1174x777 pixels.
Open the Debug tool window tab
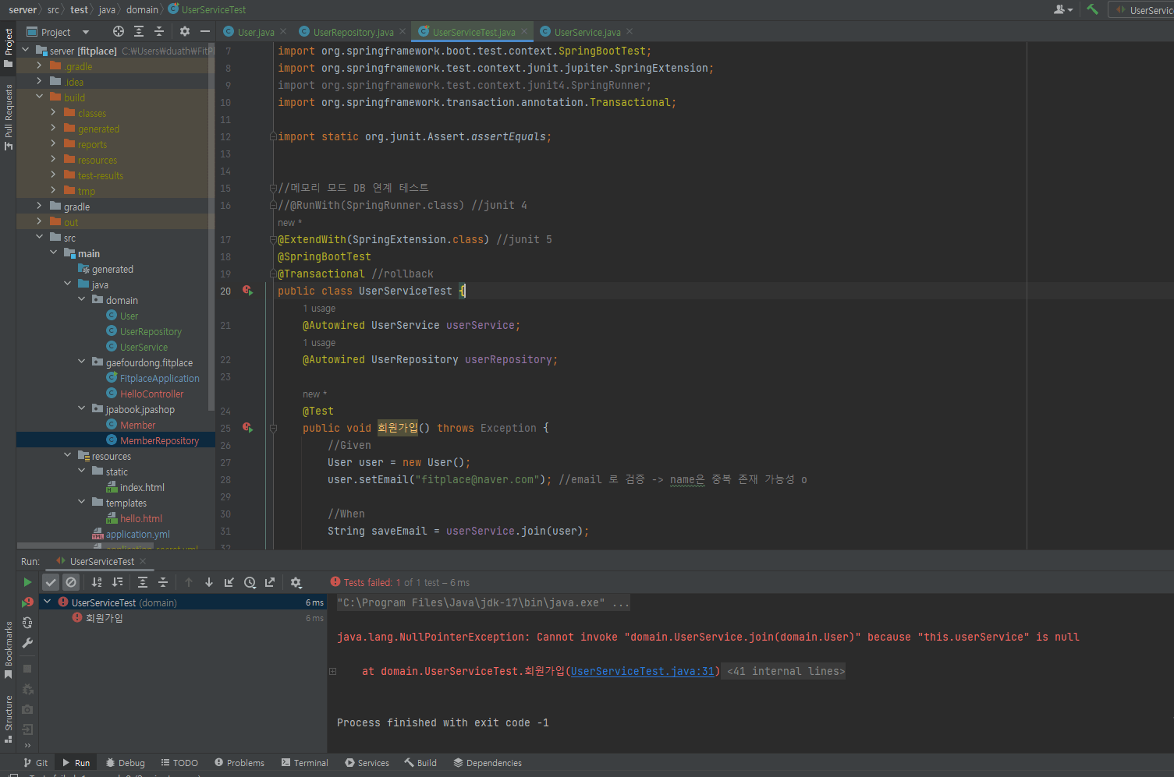(125, 762)
